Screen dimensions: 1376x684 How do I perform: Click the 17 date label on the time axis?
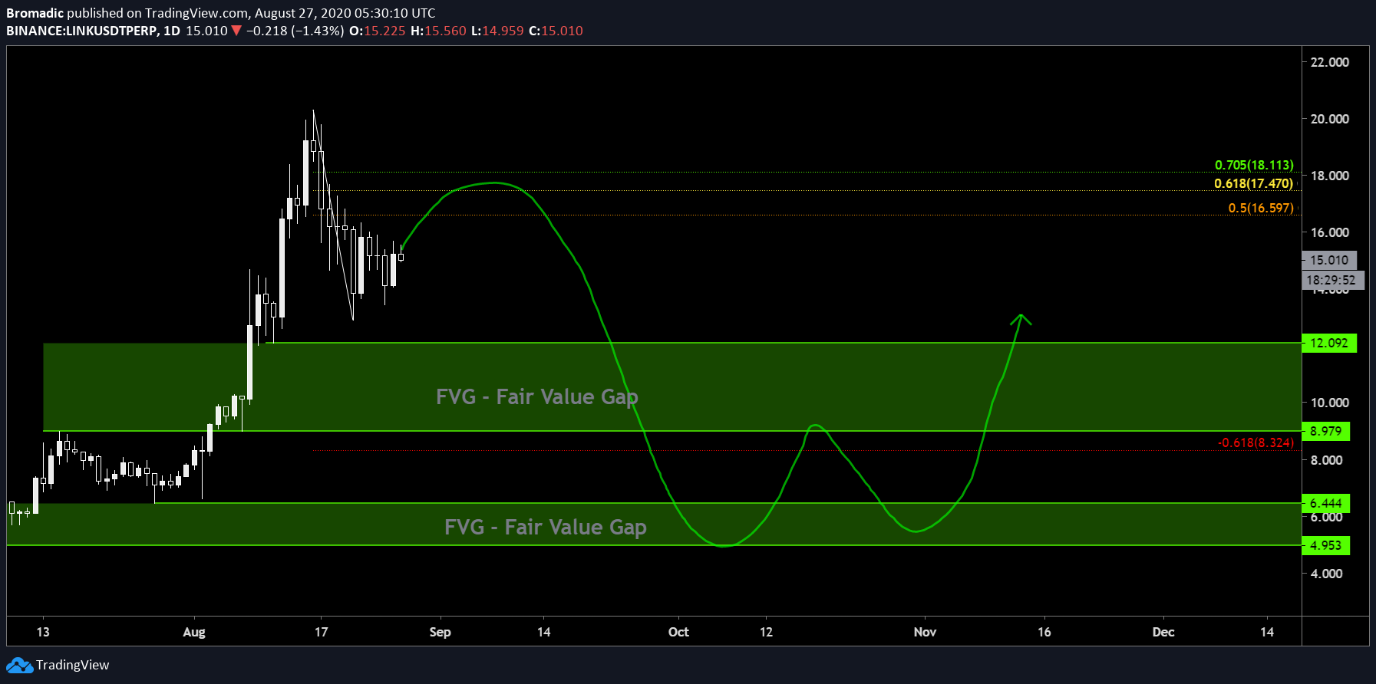point(321,632)
